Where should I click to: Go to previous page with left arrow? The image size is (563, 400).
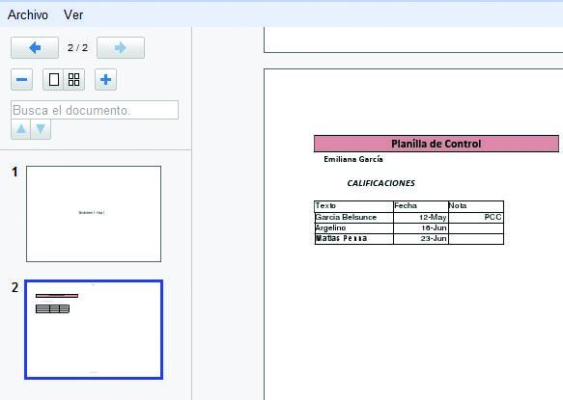pyautogui.click(x=35, y=47)
